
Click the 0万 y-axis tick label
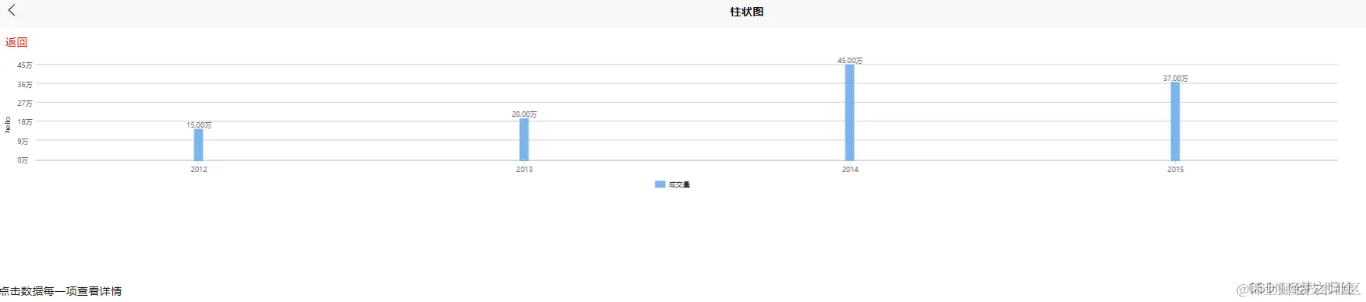(23, 160)
